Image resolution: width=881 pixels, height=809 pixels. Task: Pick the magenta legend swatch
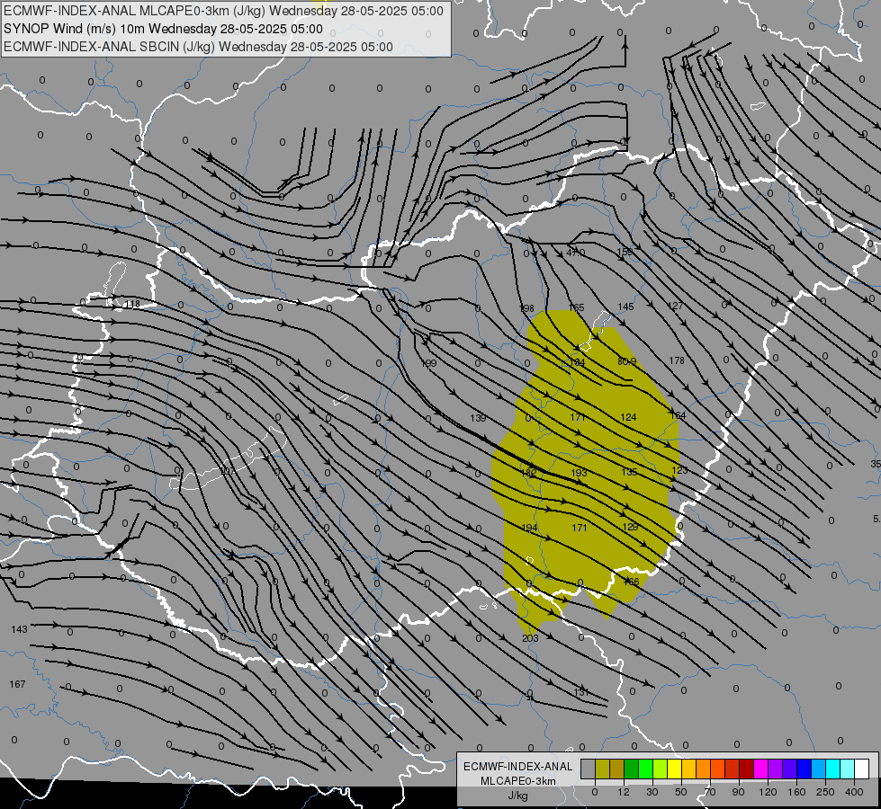click(761, 769)
